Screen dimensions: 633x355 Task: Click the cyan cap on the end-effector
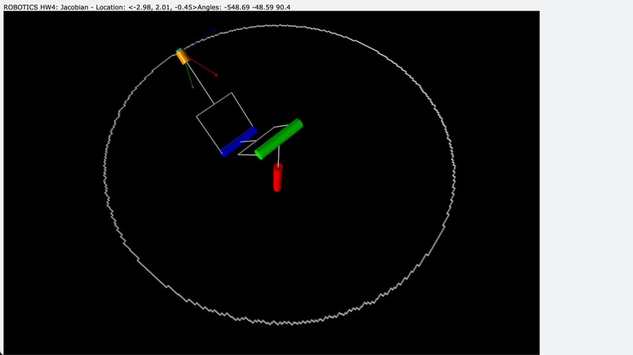[x=179, y=51]
